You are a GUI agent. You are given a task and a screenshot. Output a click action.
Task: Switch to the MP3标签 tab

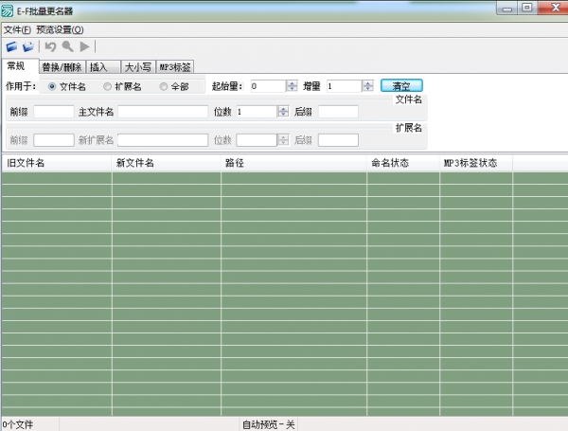(x=175, y=67)
